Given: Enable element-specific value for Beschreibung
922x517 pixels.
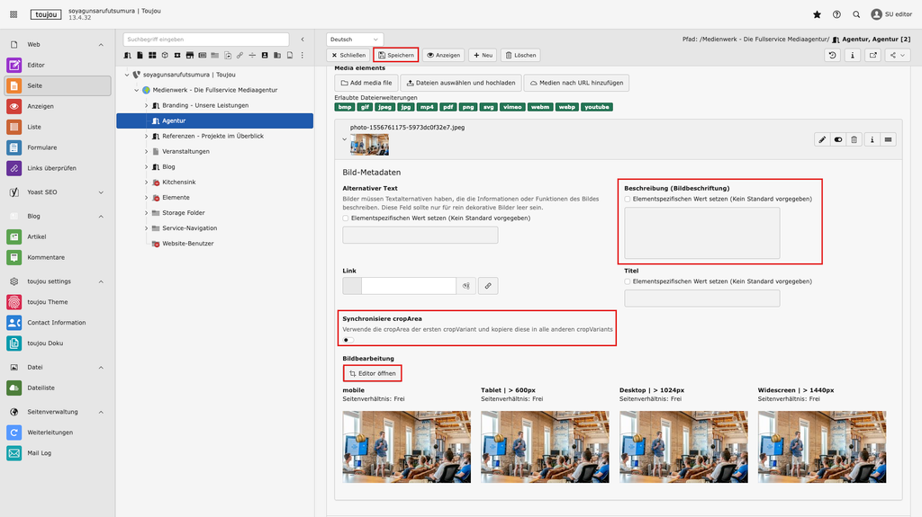Looking at the screenshot, I should [628, 200].
